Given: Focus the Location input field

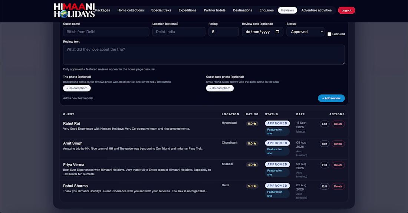Looking at the screenshot, I should pos(179,32).
